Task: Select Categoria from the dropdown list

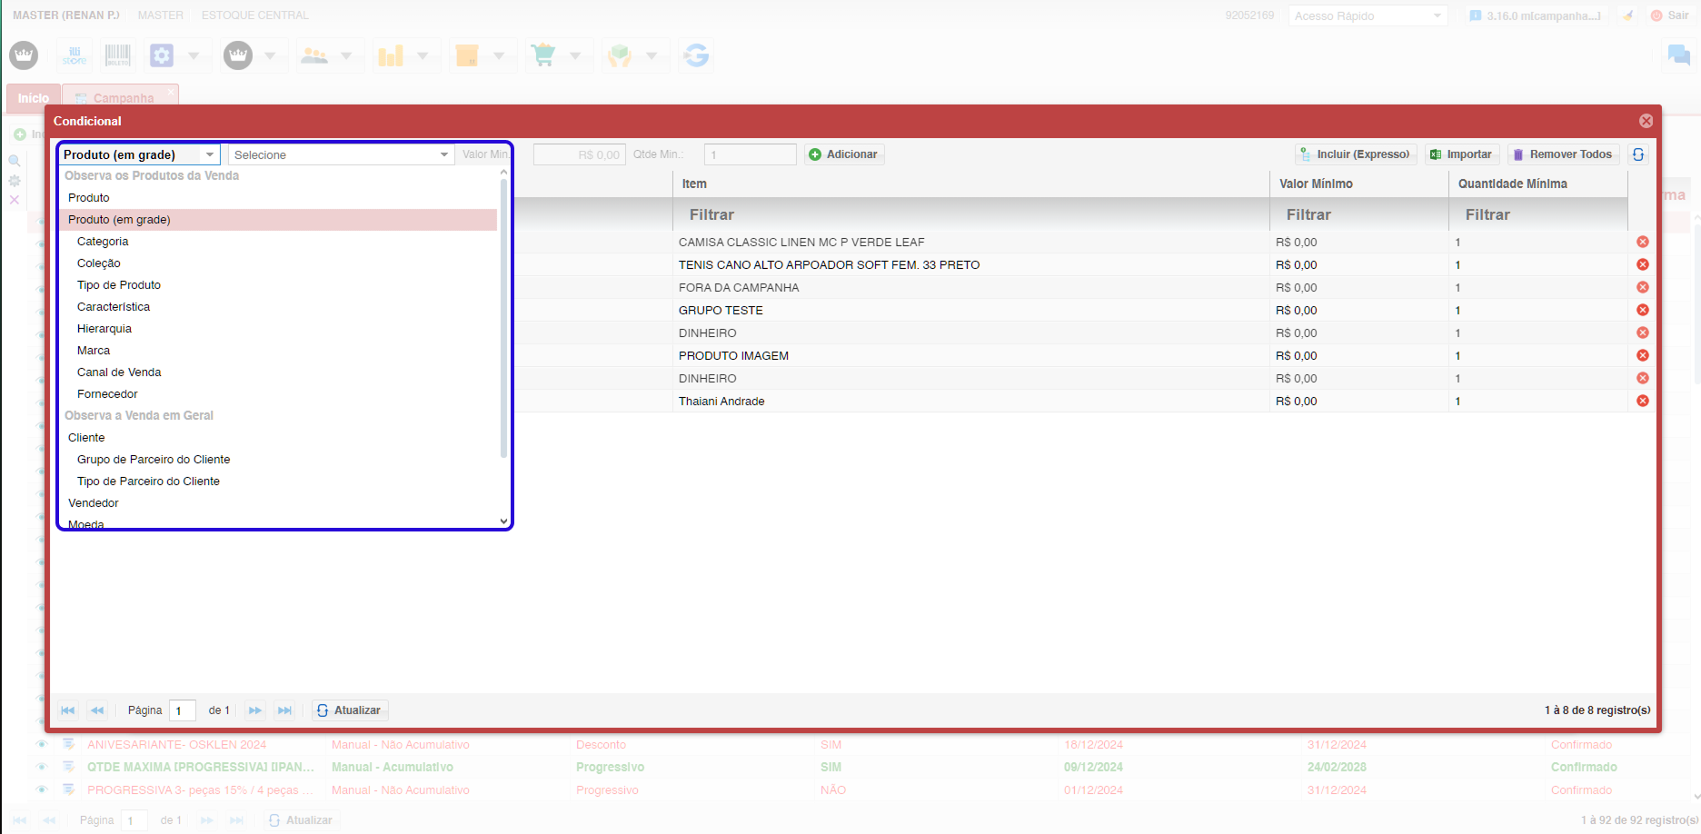Action: pos(103,242)
